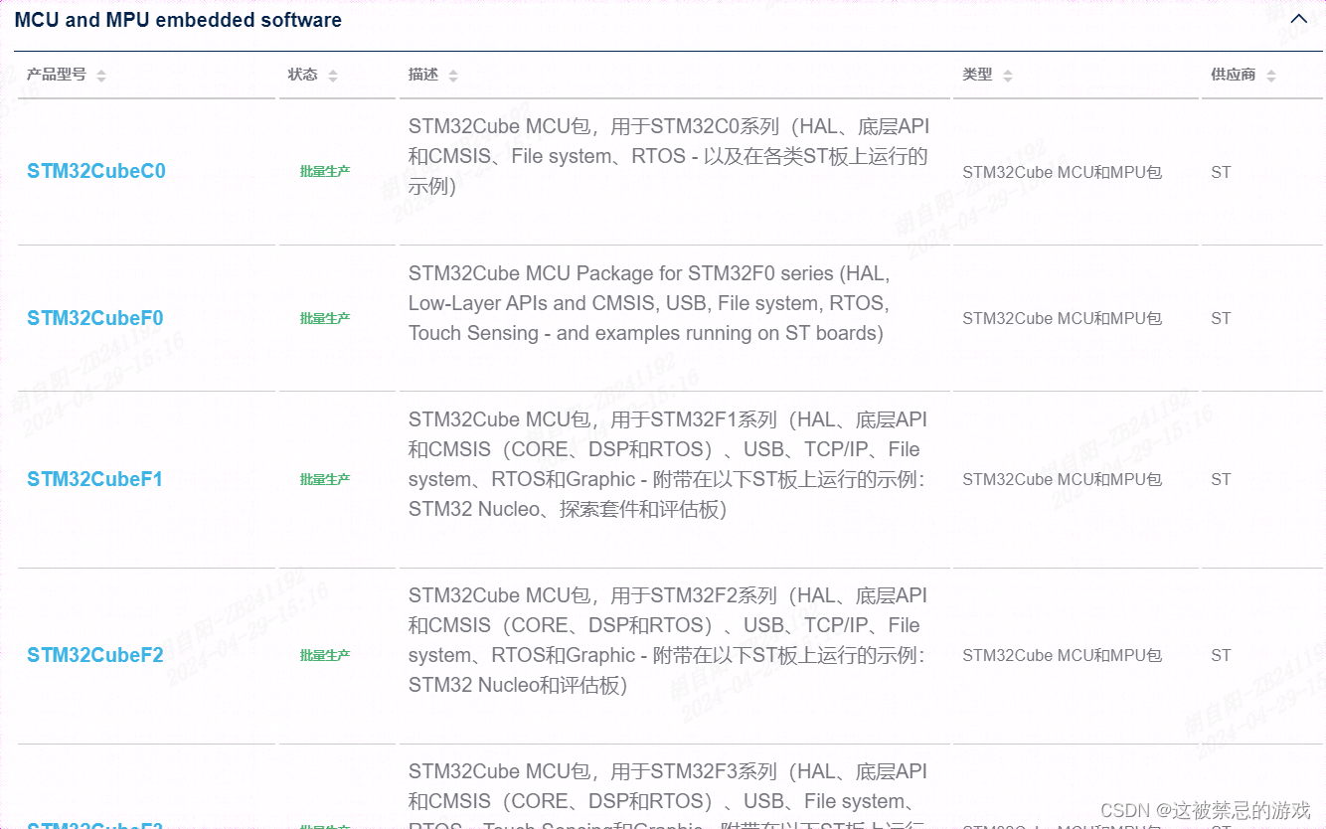This screenshot has height=829, width=1326.
Task: Click the STM32CubeF1 description text
Action: point(668,464)
